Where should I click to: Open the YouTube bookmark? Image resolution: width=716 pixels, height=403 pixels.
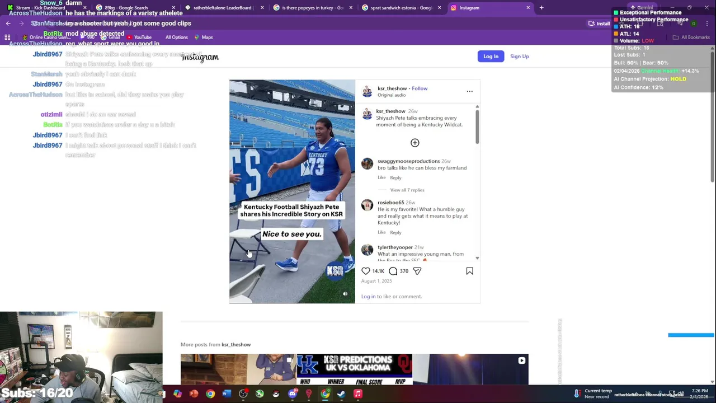coord(139,37)
